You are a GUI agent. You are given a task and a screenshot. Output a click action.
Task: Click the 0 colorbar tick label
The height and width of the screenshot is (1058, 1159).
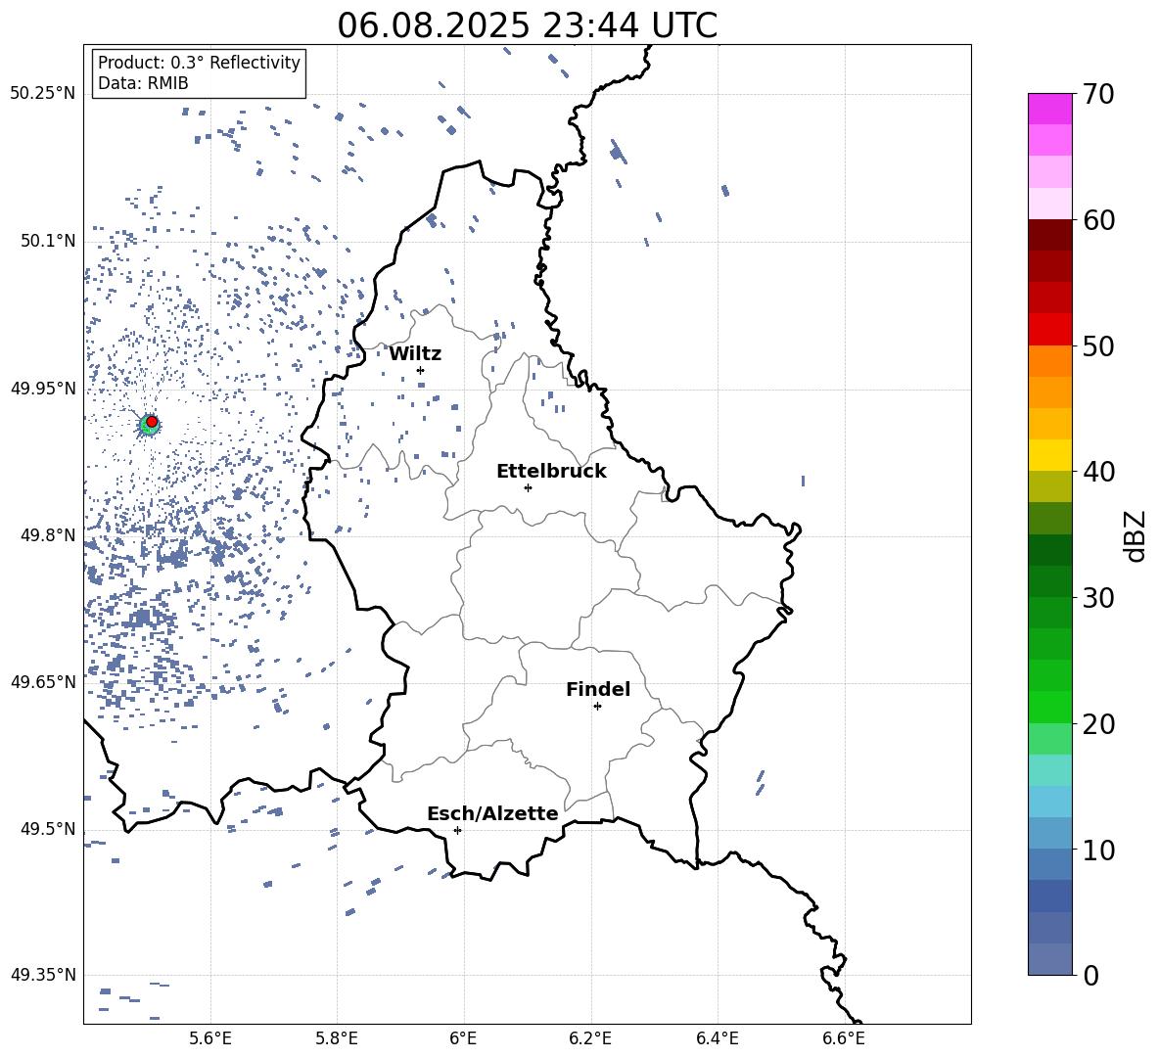(x=1090, y=975)
